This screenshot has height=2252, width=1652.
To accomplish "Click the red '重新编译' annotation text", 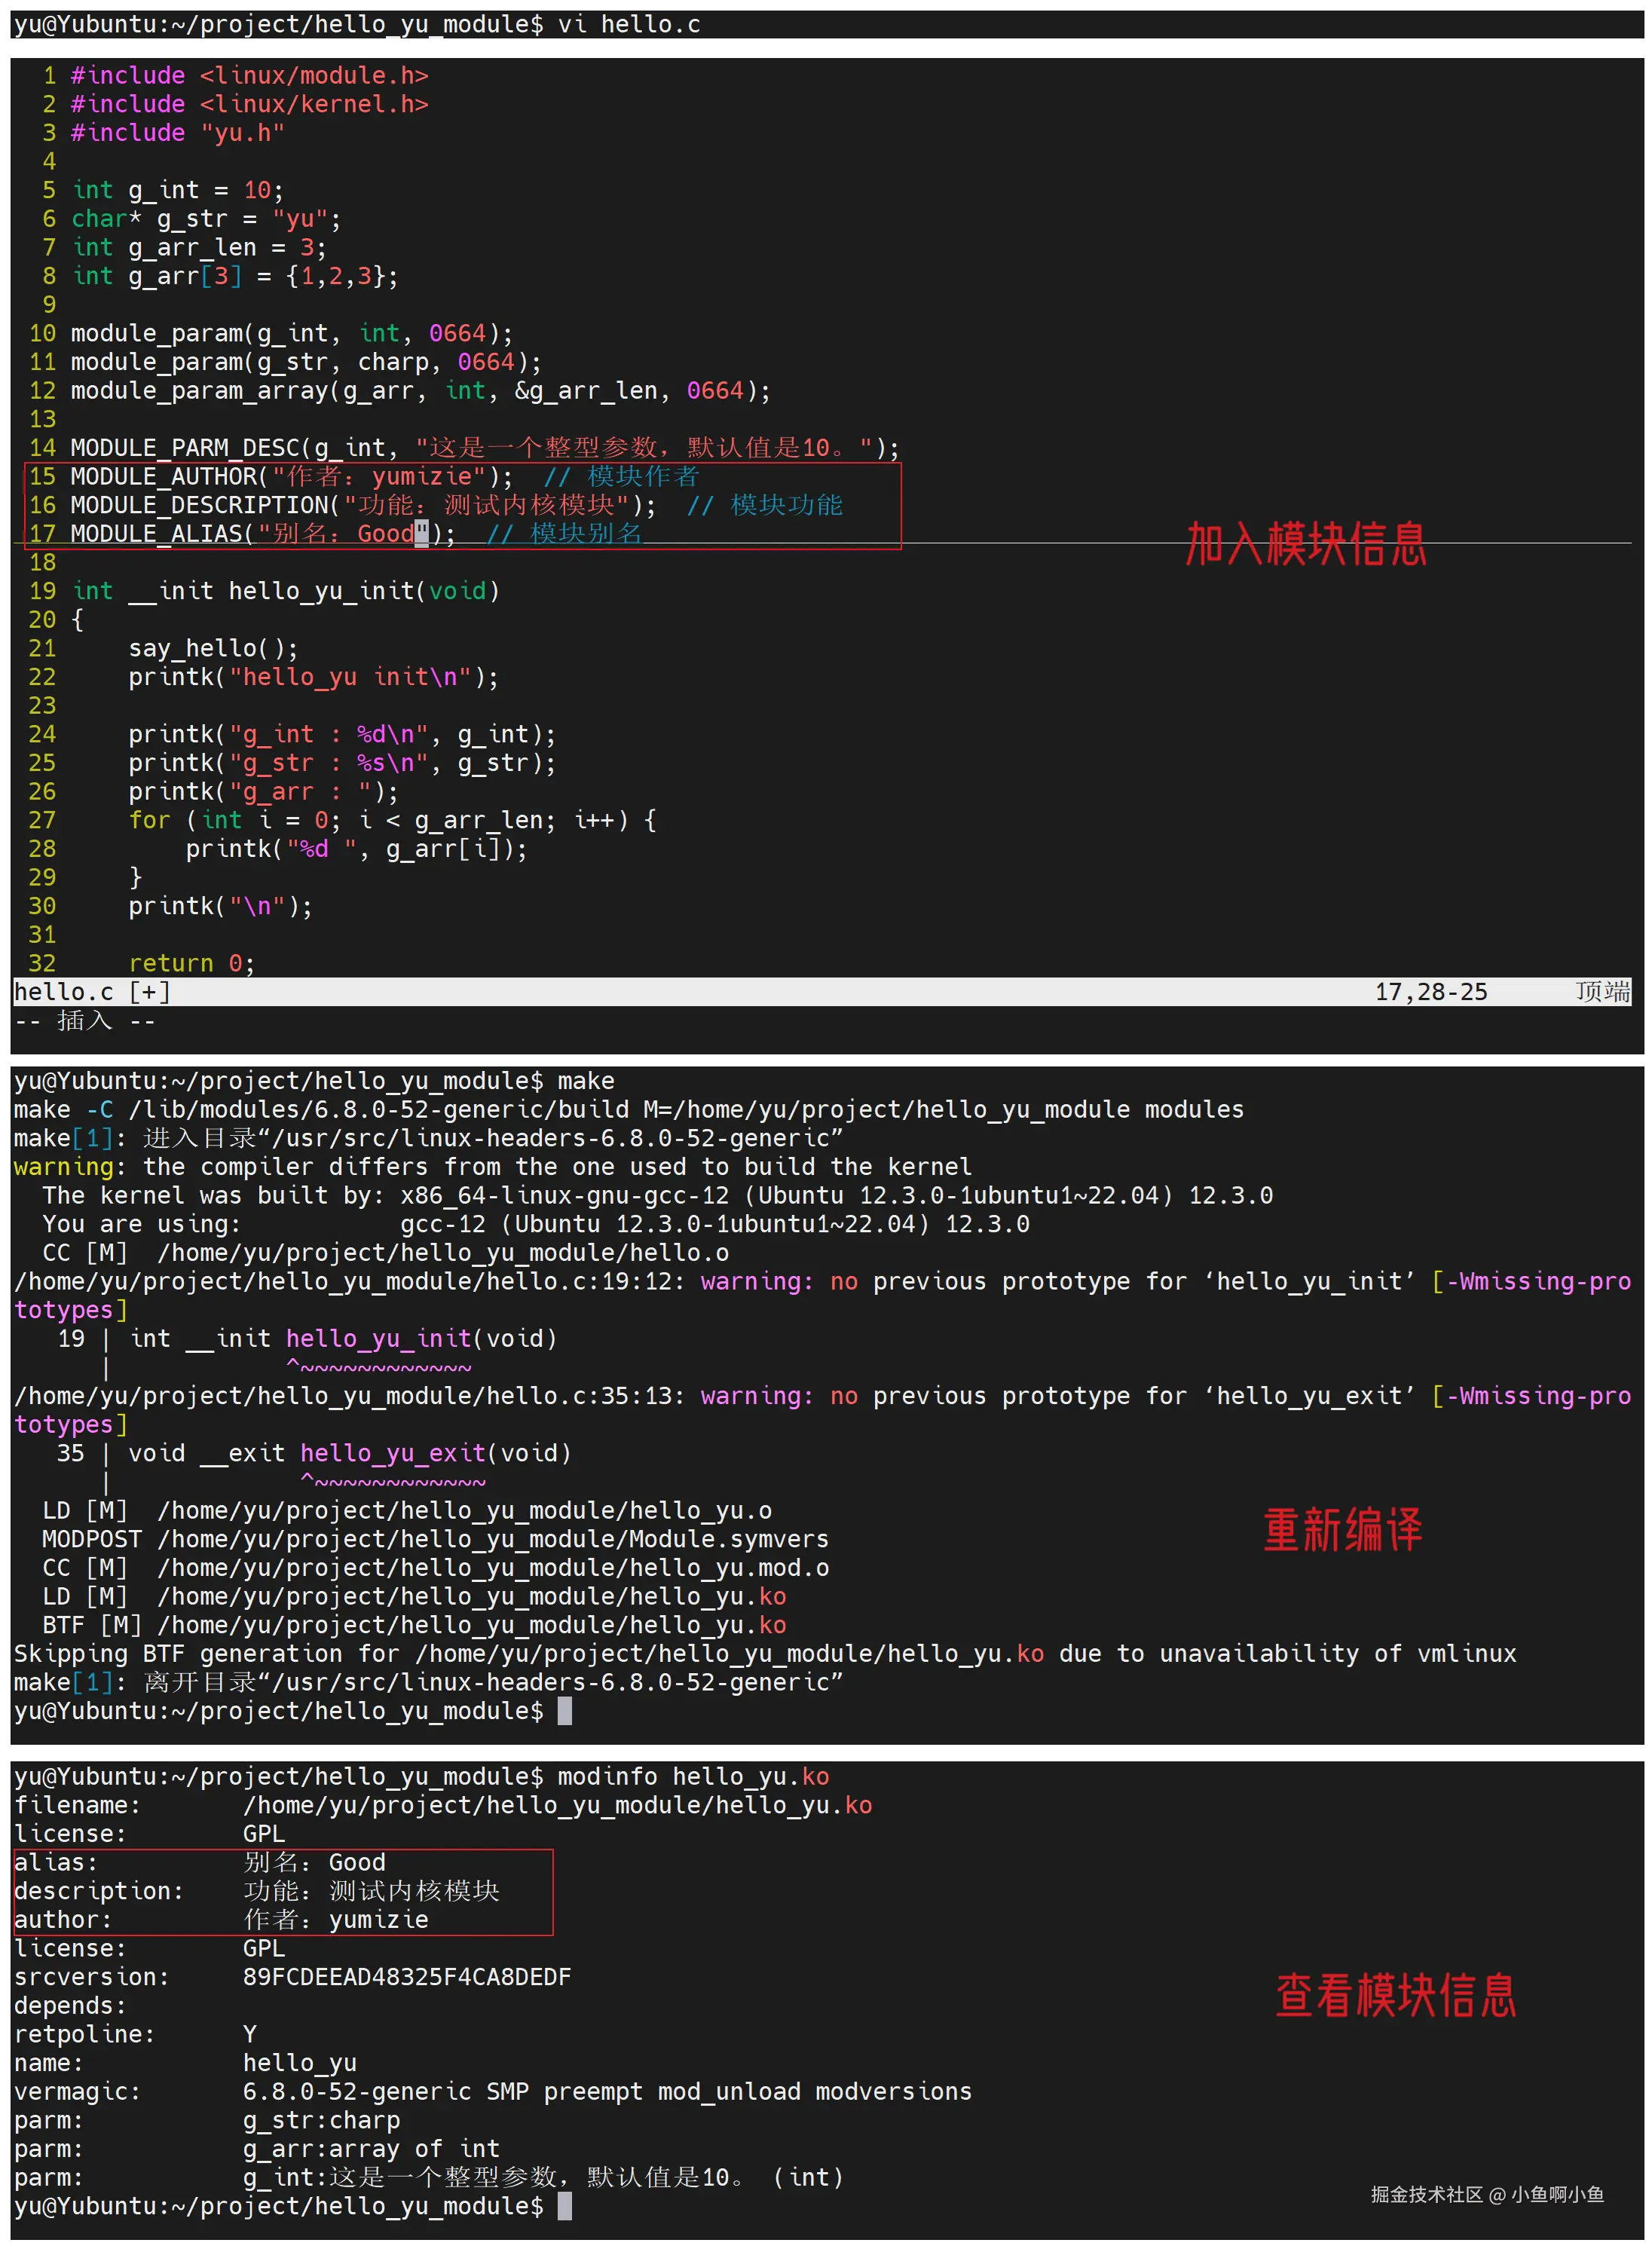I will tap(1342, 1529).
